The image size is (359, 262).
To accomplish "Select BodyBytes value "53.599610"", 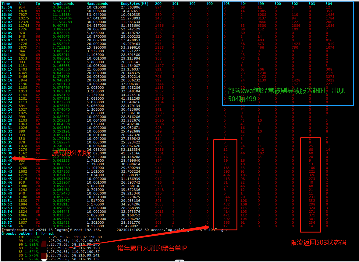I will coord(130,47).
